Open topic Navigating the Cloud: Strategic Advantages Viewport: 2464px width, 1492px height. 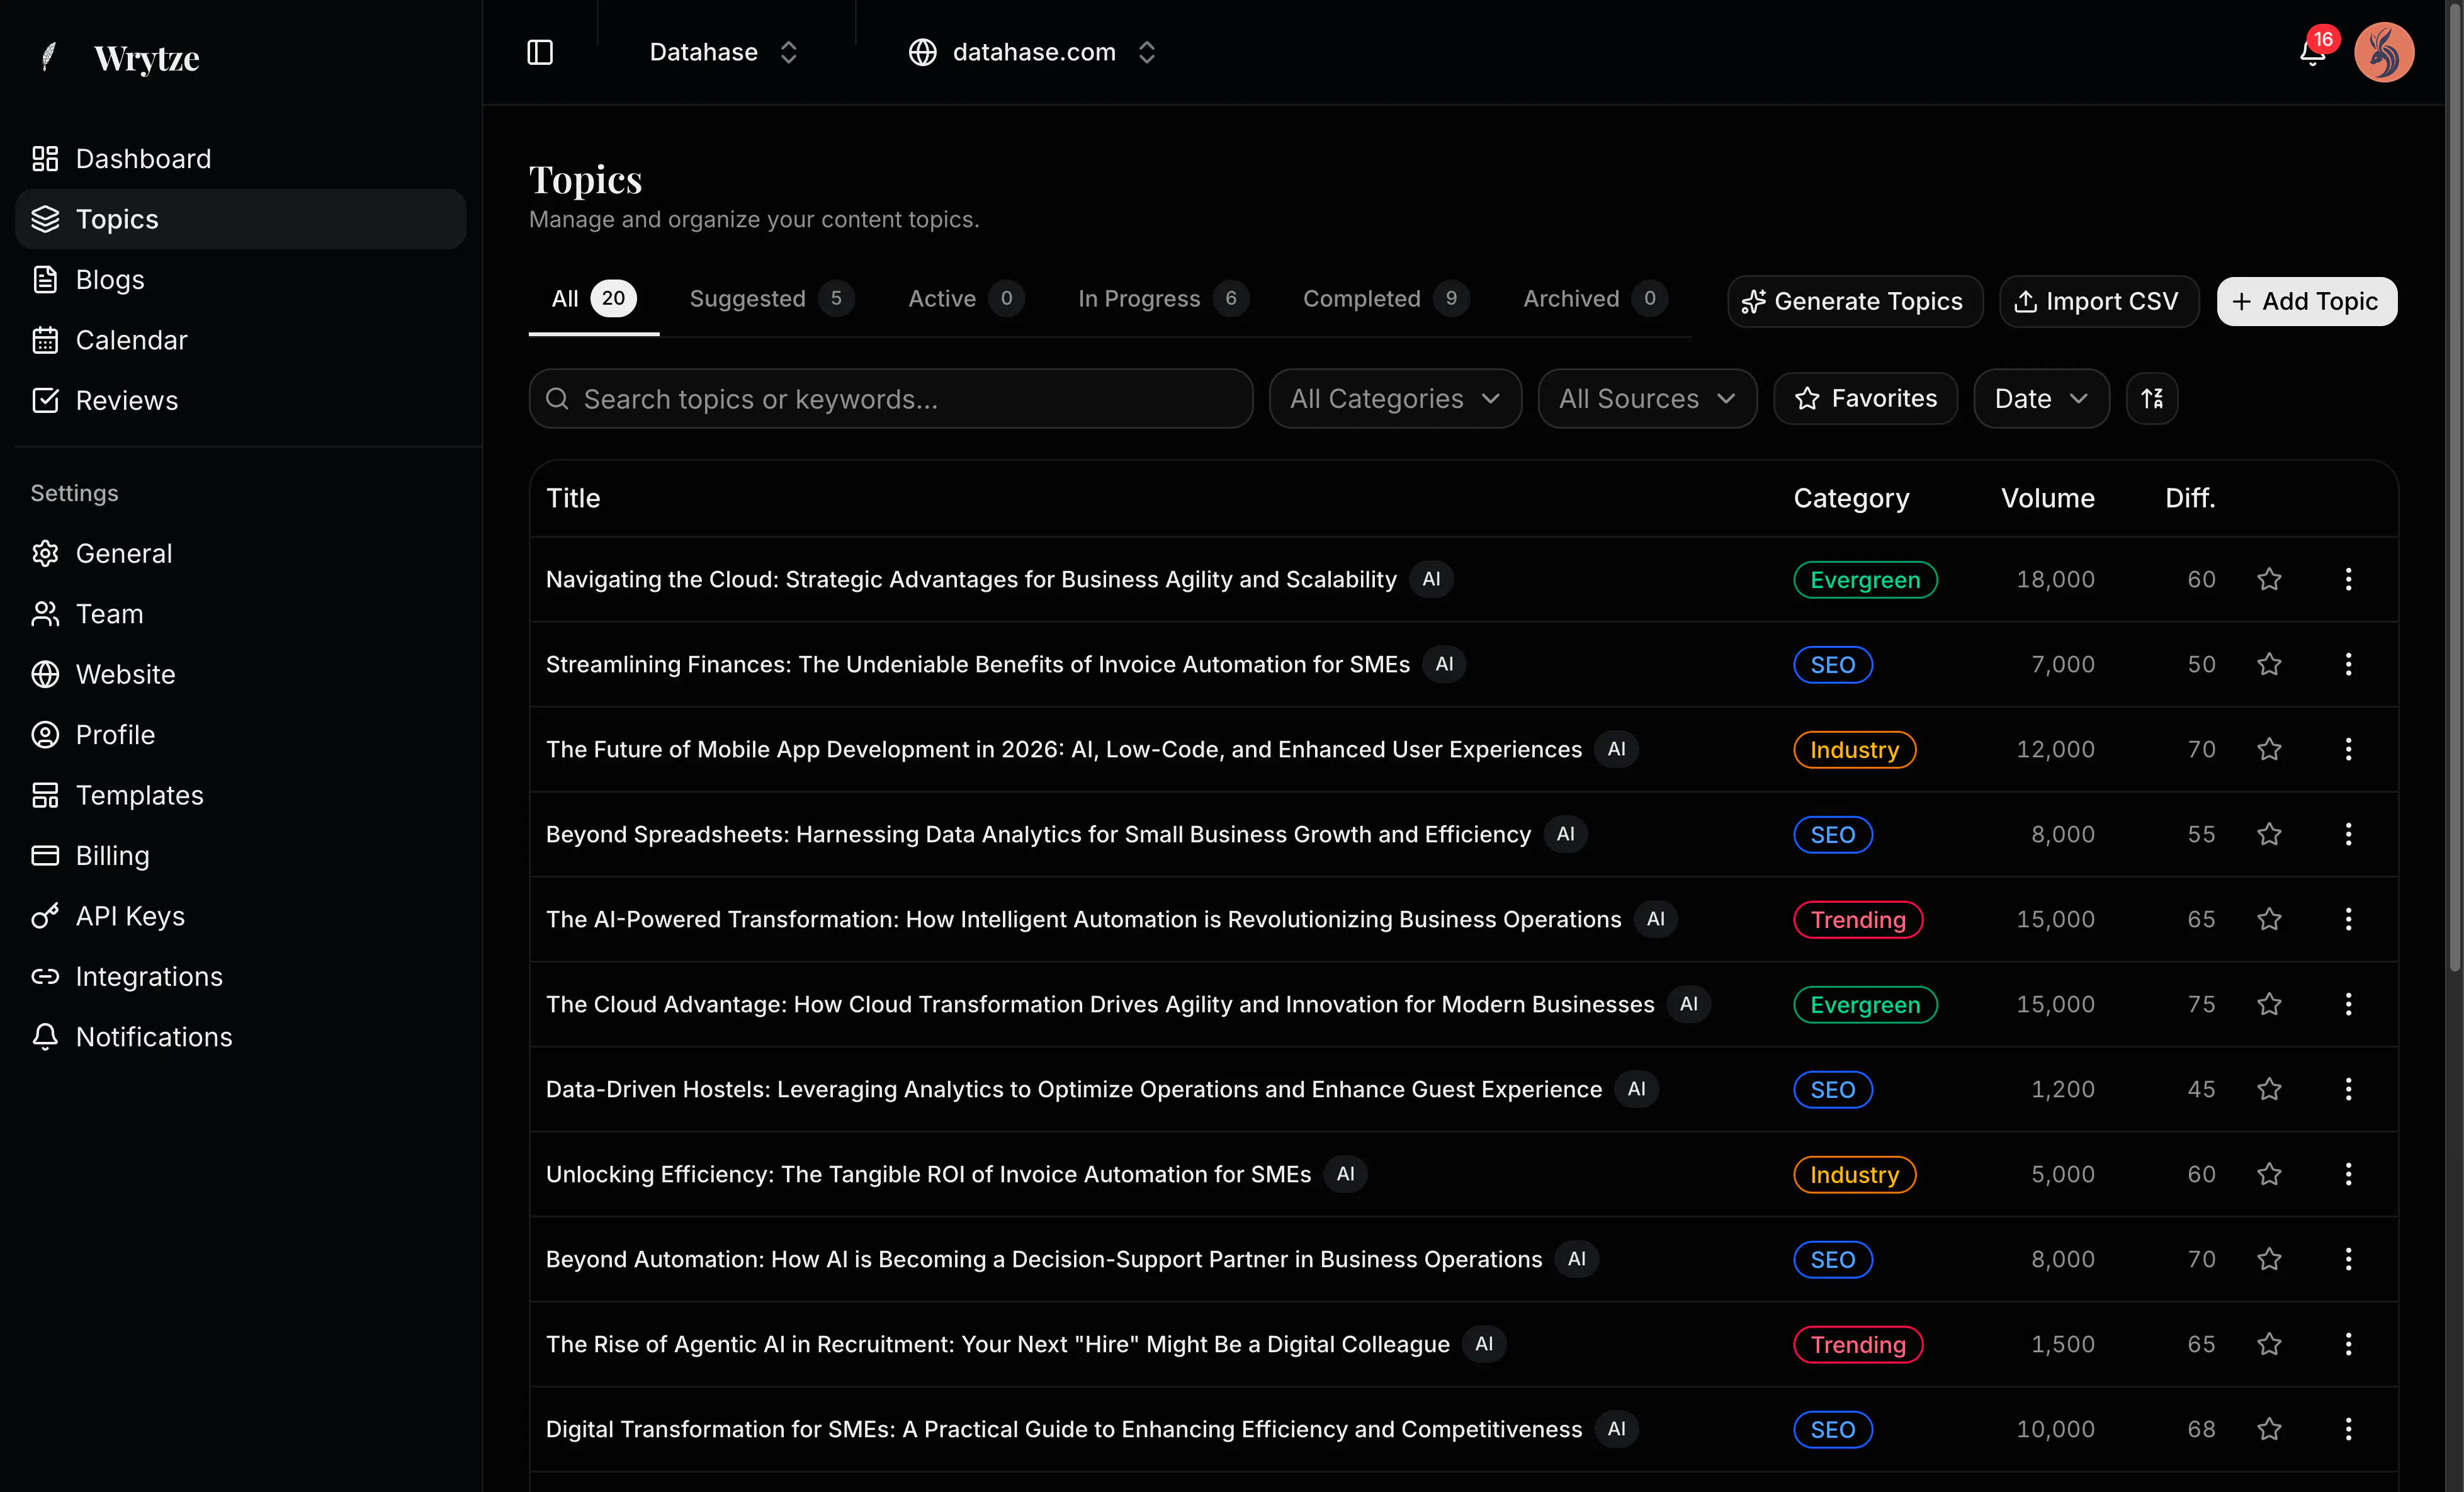[x=971, y=580]
